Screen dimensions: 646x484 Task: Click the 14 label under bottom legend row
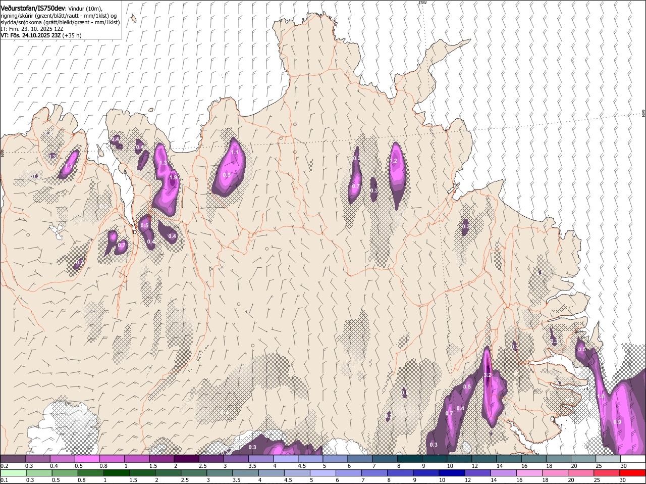click(x=494, y=480)
